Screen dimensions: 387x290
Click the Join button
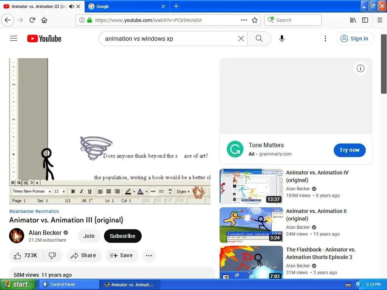point(89,236)
